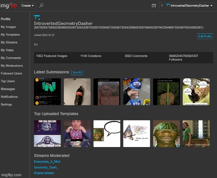
Task: Open the Enjenir-stream link
Action: point(44,173)
